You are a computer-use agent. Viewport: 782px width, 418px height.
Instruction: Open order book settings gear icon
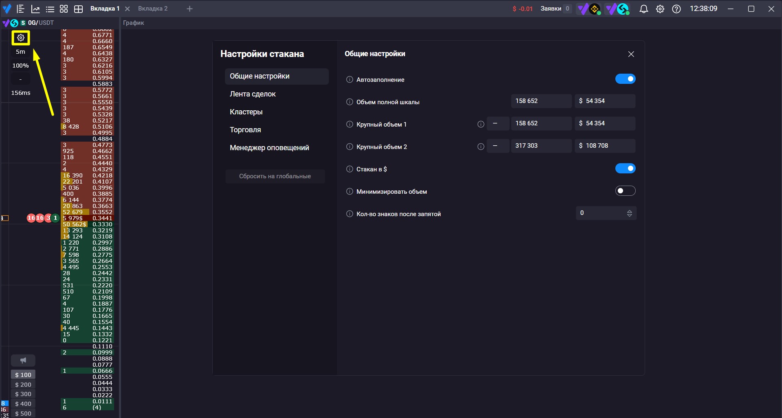click(21, 38)
